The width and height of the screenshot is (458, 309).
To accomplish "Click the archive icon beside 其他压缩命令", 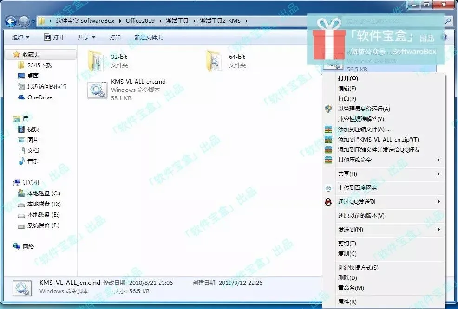I will (x=328, y=160).
